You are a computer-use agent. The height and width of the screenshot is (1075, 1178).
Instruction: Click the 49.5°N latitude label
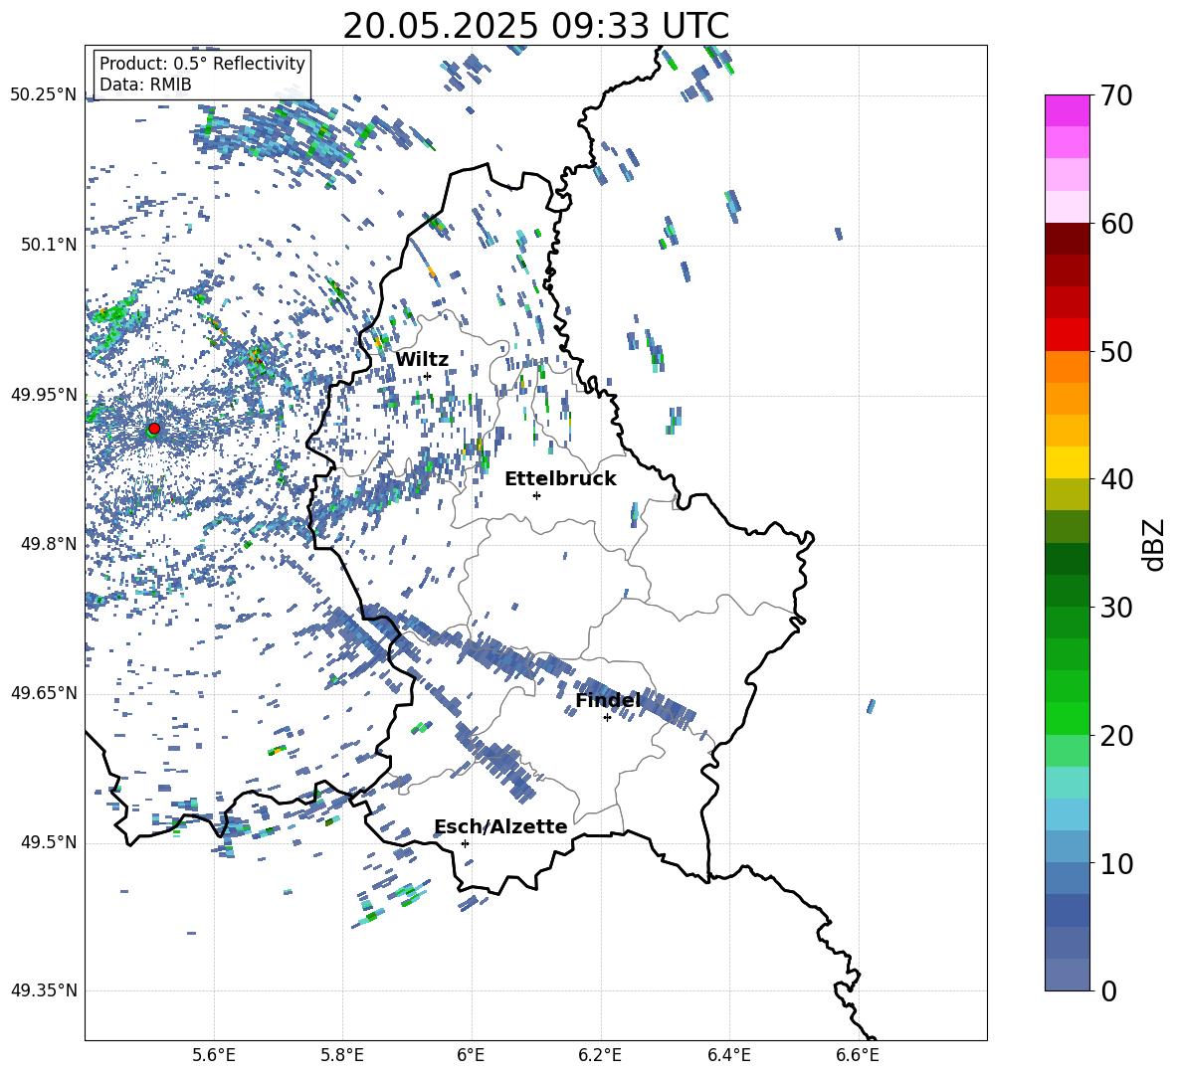[x=48, y=842]
